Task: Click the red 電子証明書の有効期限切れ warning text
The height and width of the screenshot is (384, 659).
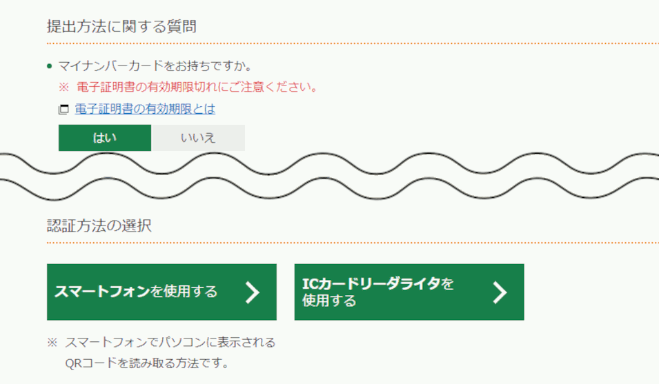Action: [197, 88]
